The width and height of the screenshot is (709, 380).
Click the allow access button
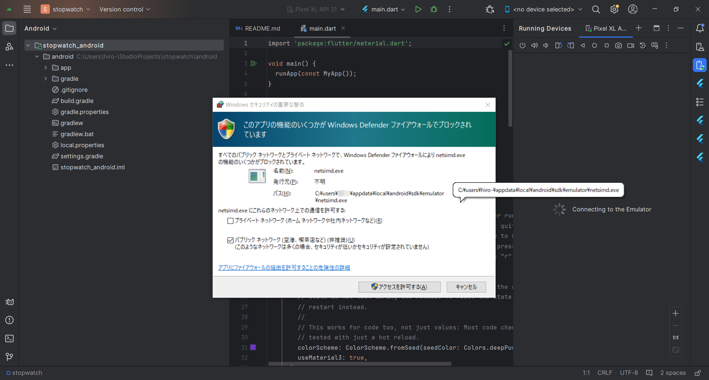pos(399,287)
